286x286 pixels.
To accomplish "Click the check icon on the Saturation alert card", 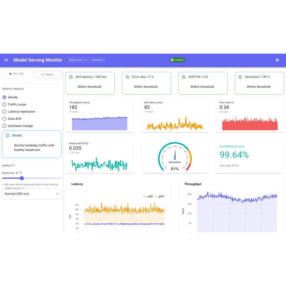I will click(240, 77).
